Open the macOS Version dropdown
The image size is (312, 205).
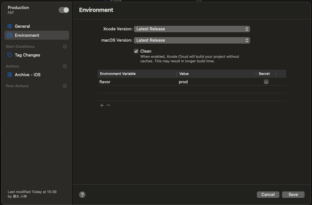pyautogui.click(x=192, y=40)
